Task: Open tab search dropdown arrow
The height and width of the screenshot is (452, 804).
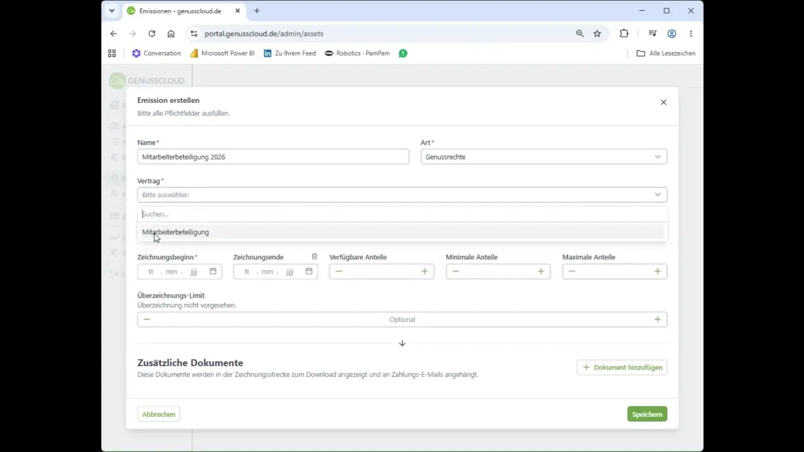Action: [x=112, y=11]
